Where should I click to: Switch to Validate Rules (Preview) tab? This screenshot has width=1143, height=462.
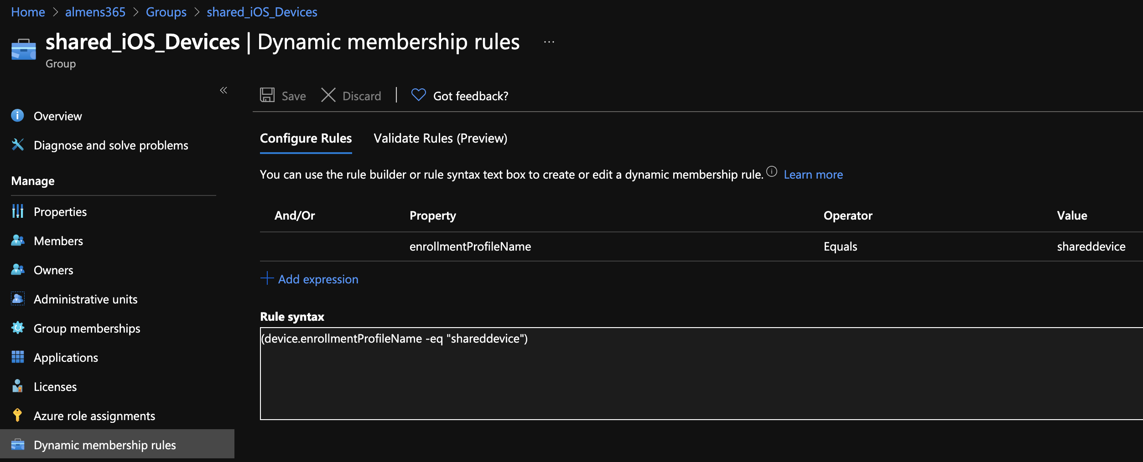click(440, 139)
